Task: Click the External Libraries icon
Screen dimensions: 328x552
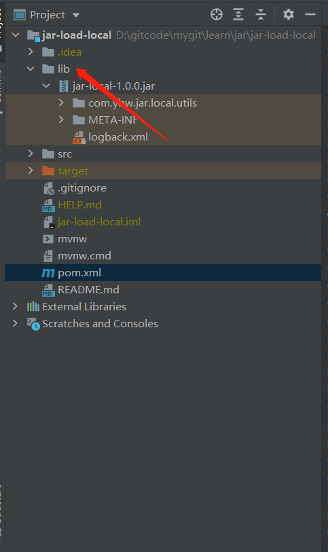Action: coord(33,307)
